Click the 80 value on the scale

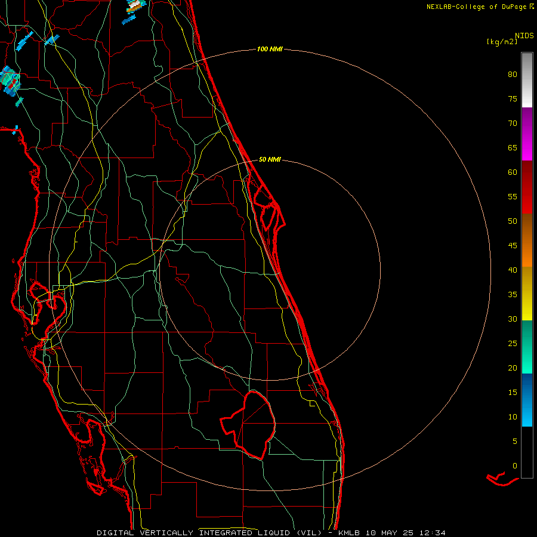click(513, 75)
